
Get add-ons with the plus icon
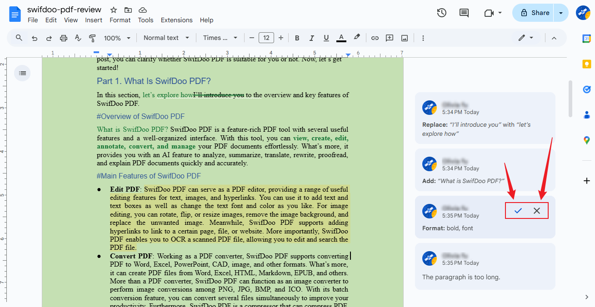click(586, 181)
